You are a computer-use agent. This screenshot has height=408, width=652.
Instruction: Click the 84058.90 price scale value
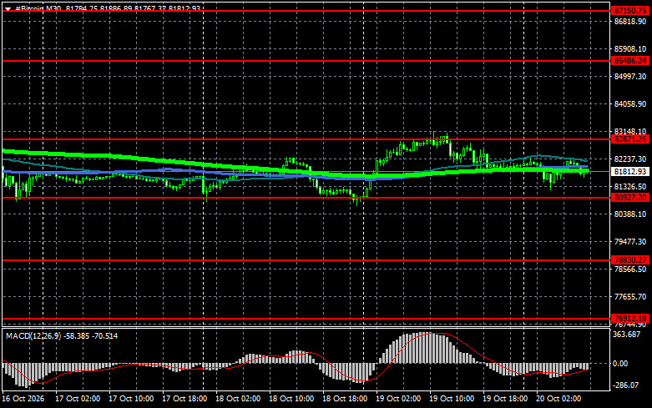(x=630, y=103)
